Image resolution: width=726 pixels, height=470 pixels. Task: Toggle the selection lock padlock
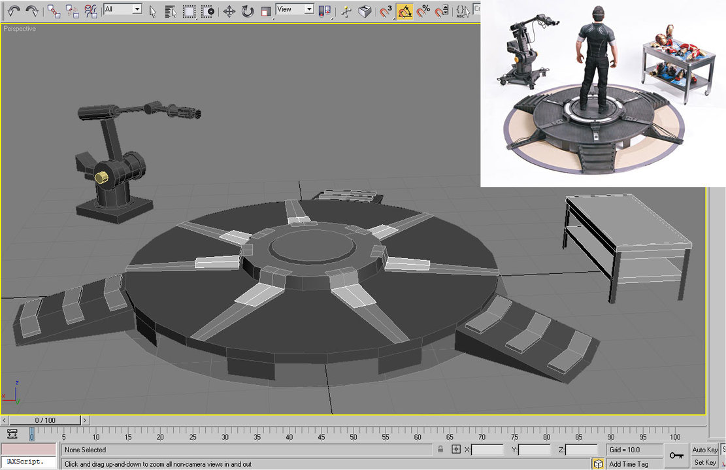440,450
